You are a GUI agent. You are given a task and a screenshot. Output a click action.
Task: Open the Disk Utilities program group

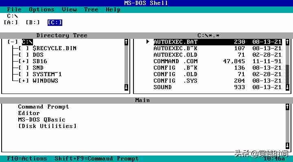[x=47, y=126]
